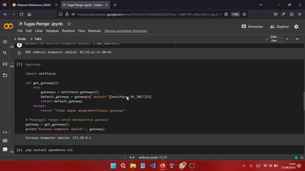305x171 pixels.
Task: Click the MAC address komputer output text
Action: coord(69,52)
